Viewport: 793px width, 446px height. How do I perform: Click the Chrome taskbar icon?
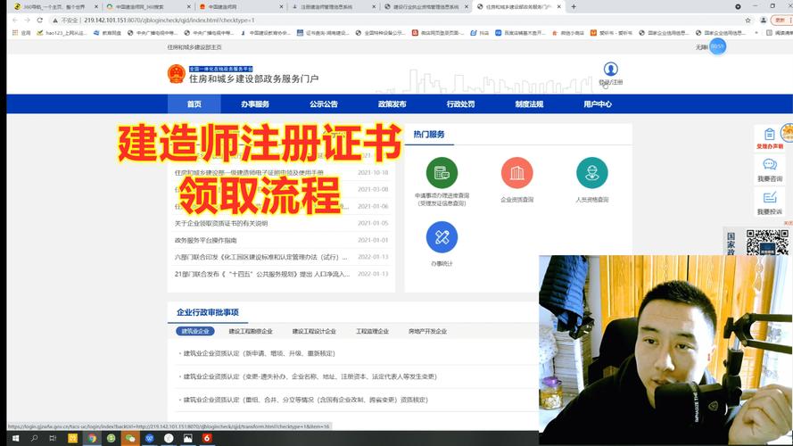coord(92,438)
